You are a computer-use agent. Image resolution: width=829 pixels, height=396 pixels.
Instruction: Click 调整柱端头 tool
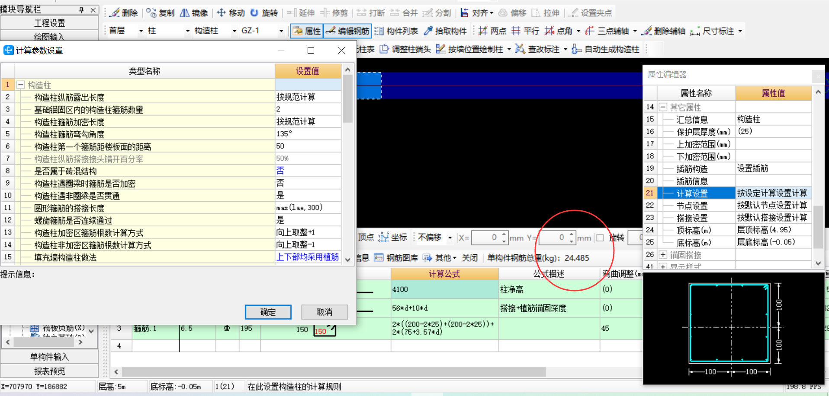pos(405,49)
